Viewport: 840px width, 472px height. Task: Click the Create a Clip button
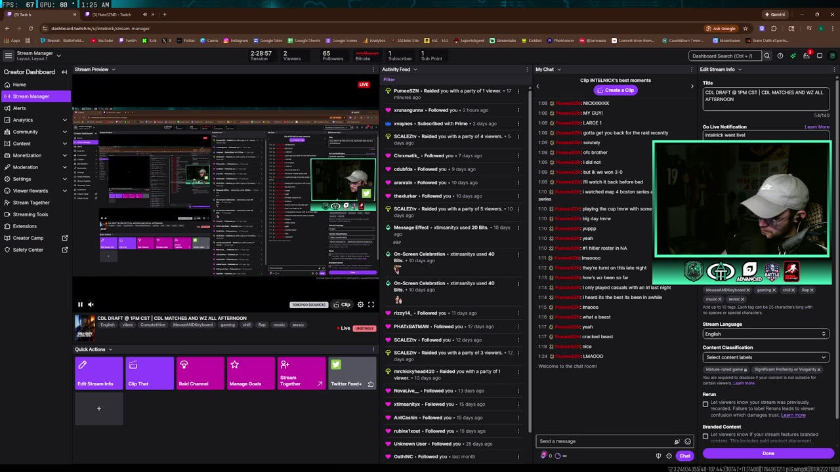(x=616, y=90)
